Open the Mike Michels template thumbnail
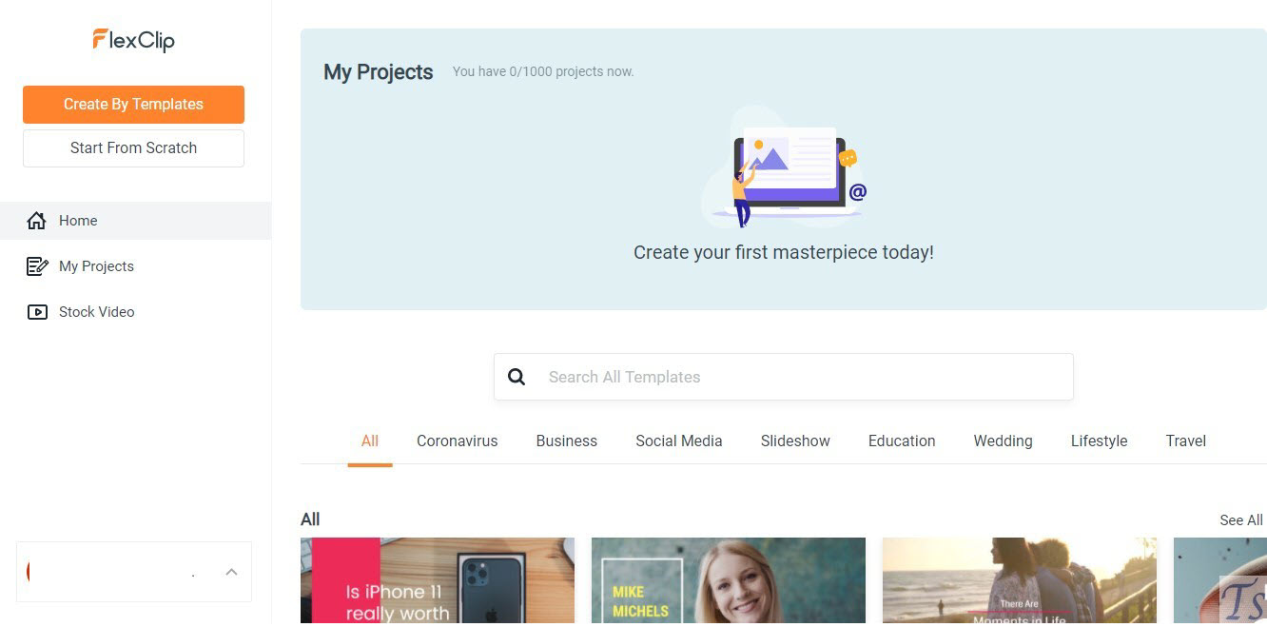Screen dimensions: 1267x627 (729, 581)
